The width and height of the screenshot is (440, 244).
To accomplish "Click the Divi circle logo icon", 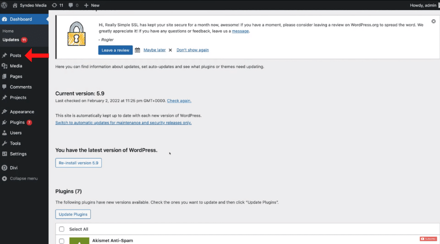I will point(4,168).
